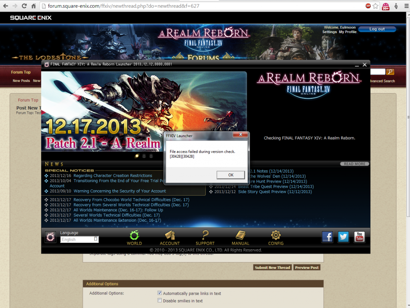This screenshot has width=410, height=308.
Task: Close the FFXIV Launcher error dialog
Action: (x=241, y=134)
